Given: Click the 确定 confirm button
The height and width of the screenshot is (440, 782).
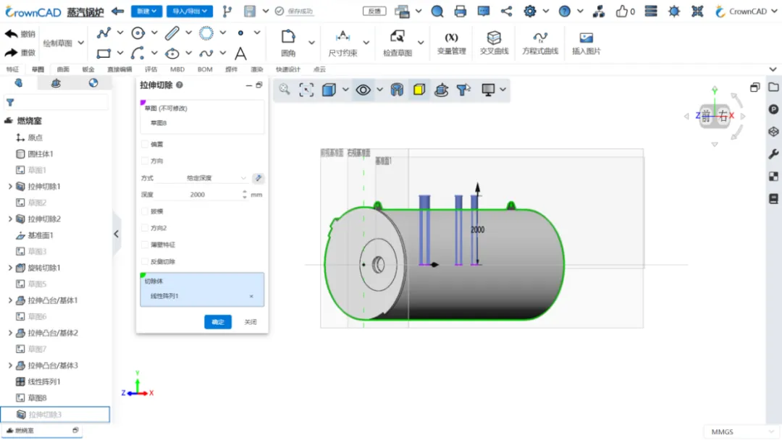Looking at the screenshot, I should 218,322.
